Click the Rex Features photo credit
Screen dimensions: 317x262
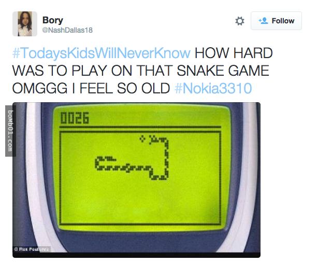click(32, 249)
